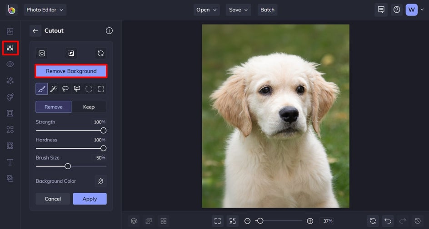This screenshot has height=229, width=429.
Task: Toggle the transparent Background Color option
Action: click(x=101, y=181)
